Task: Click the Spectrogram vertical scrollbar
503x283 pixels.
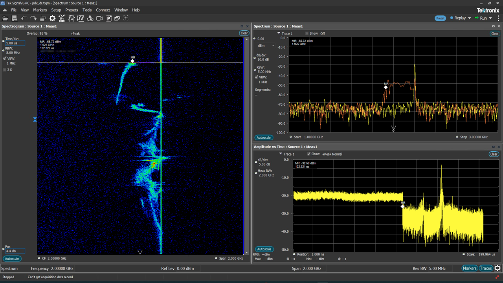Action: tap(246, 145)
